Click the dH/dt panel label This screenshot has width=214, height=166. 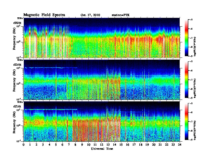pos(17,23)
